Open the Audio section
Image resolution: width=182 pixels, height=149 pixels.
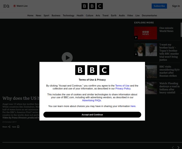tap(122, 16)
